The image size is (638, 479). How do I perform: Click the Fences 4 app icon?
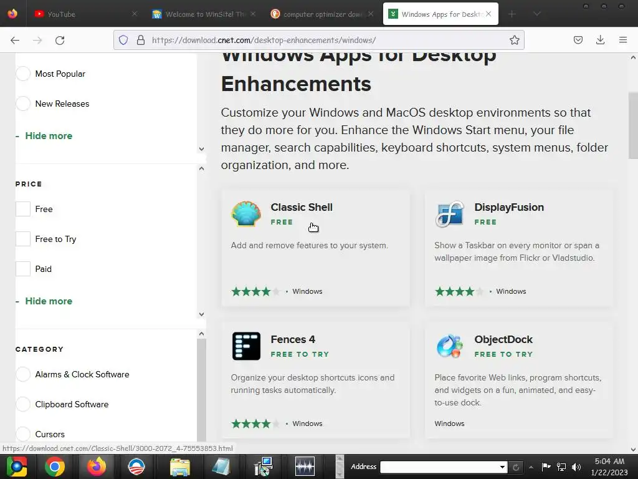coord(246,346)
